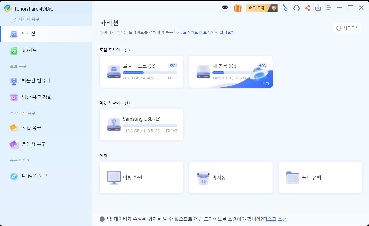Click the gift box promotion icon
The height and width of the screenshot is (226, 369).
(x=238, y=8)
